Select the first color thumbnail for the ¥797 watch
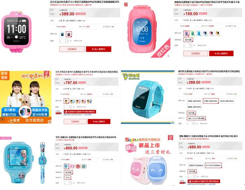The height and width of the screenshot is (190, 245). pyautogui.click(x=66, y=101)
